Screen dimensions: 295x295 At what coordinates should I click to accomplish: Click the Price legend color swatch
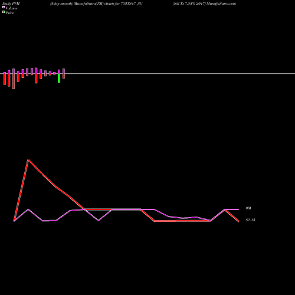click(x=4, y=12)
